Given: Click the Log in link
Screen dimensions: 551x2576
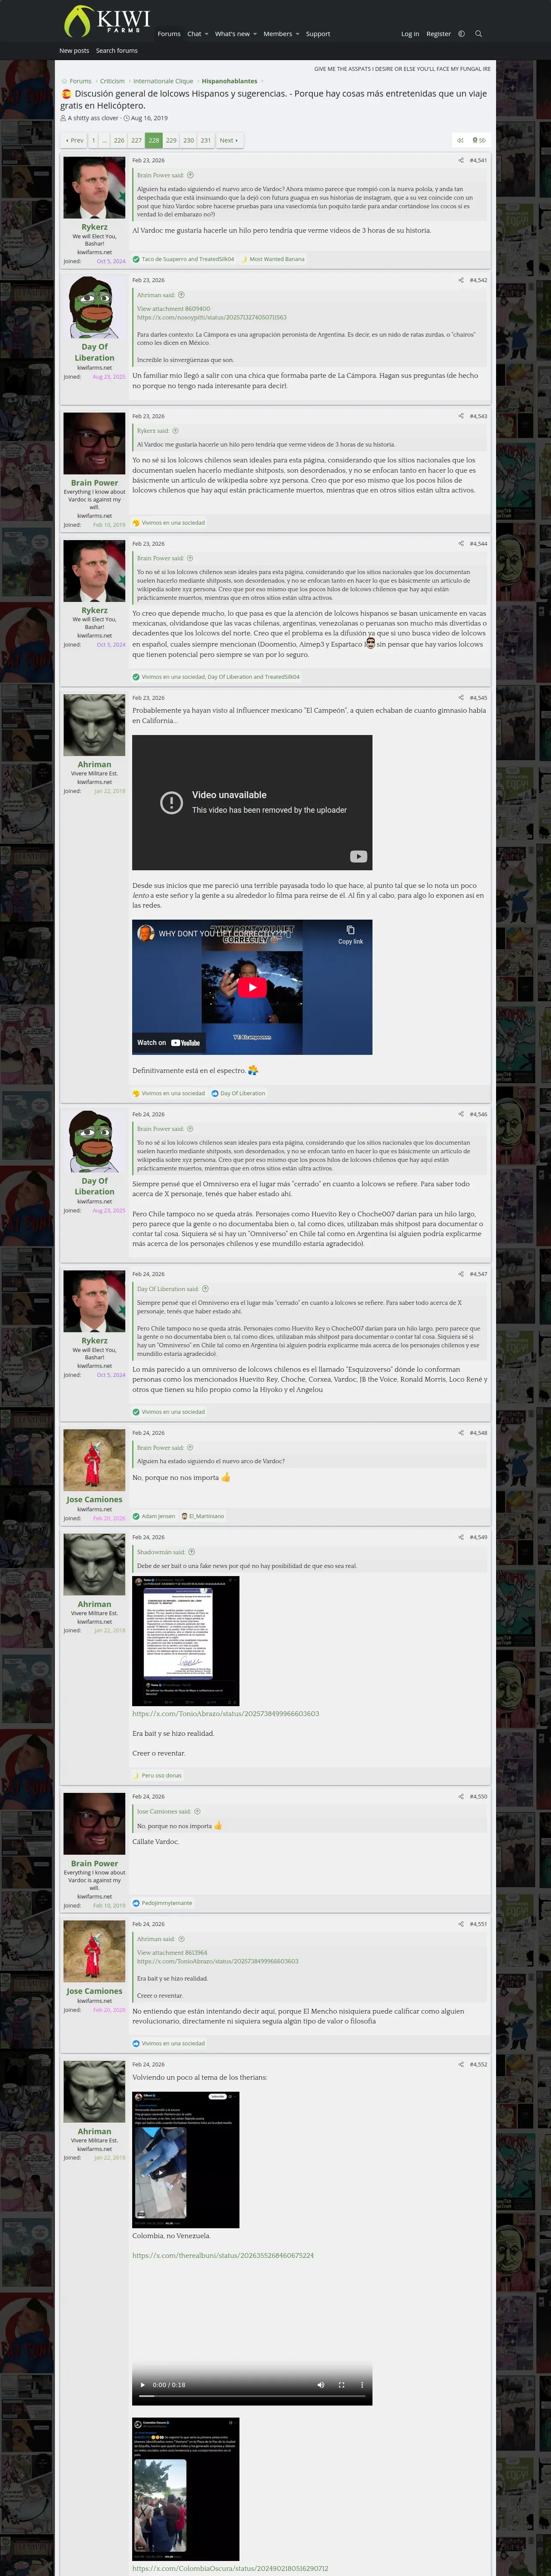Looking at the screenshot, I should click(x=410, y=34).
